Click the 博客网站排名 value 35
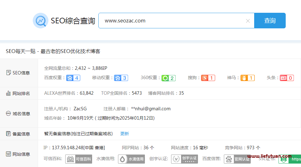The height and width of the screenshot is (167, 301). coord(181,93)
